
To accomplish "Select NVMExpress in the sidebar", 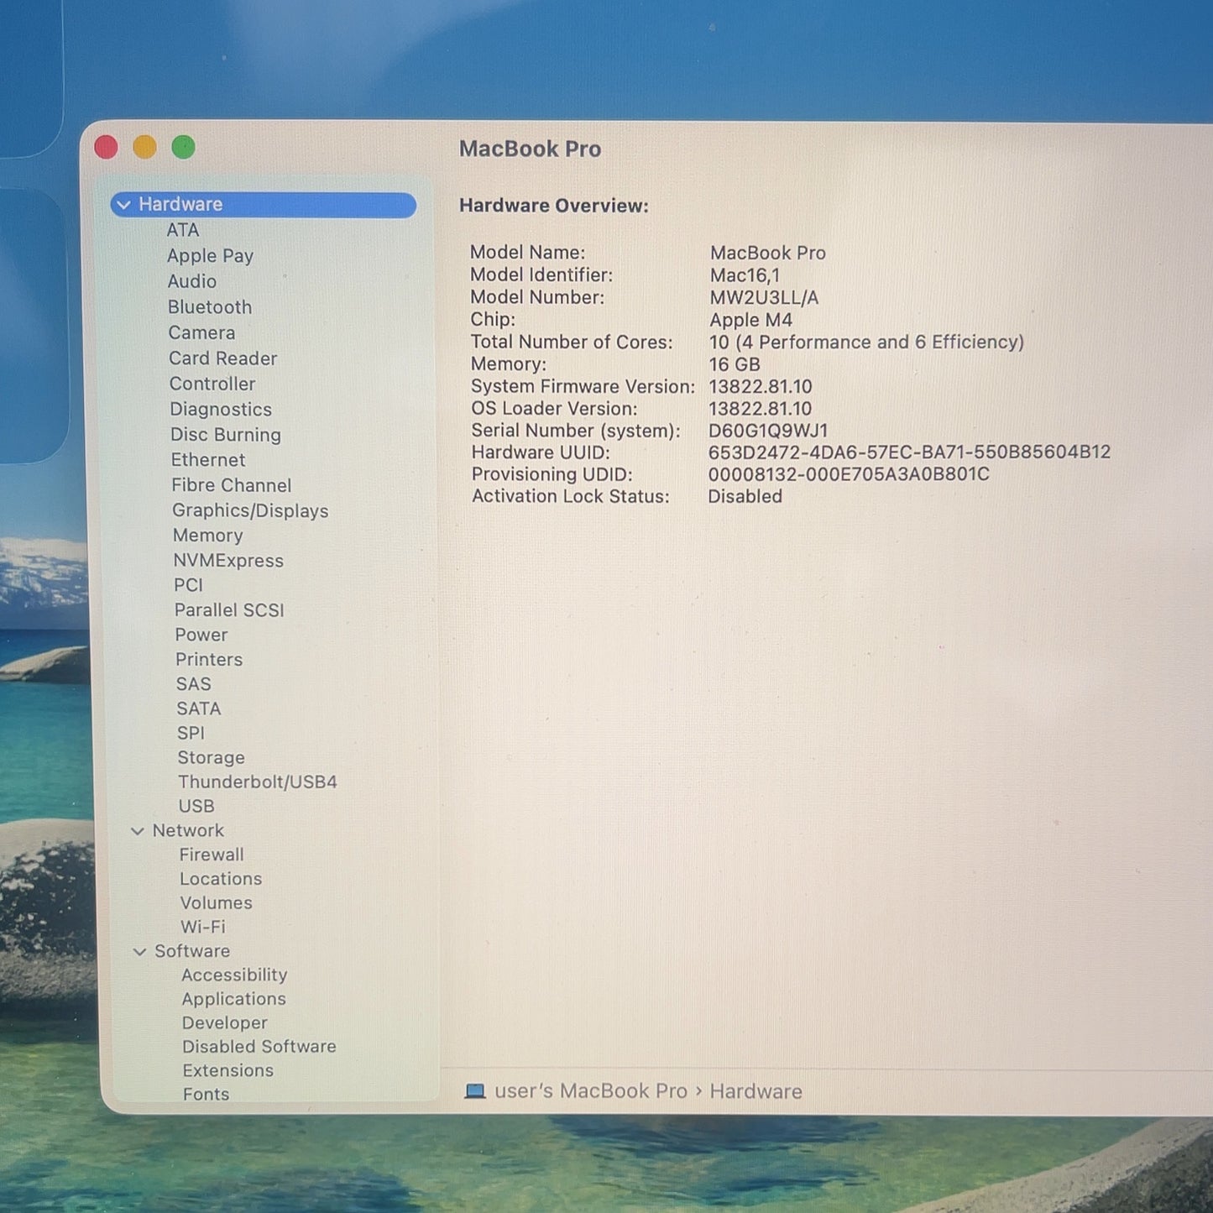I will (x=228, y=561).
